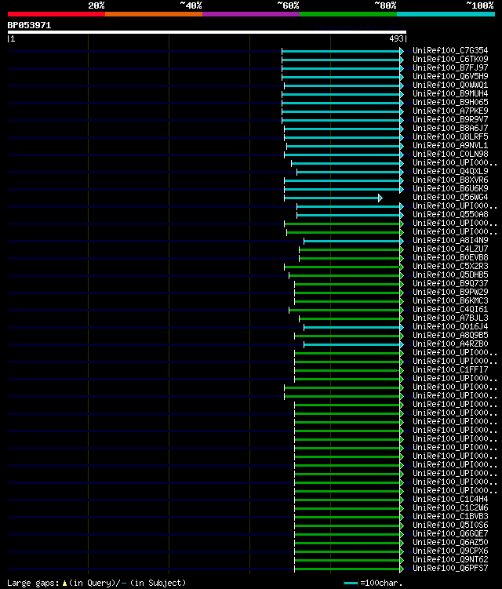The height and width of the screenshot is (589, 502).
Task: Click the green ~80% legend color segment
Action: (348, 14)
